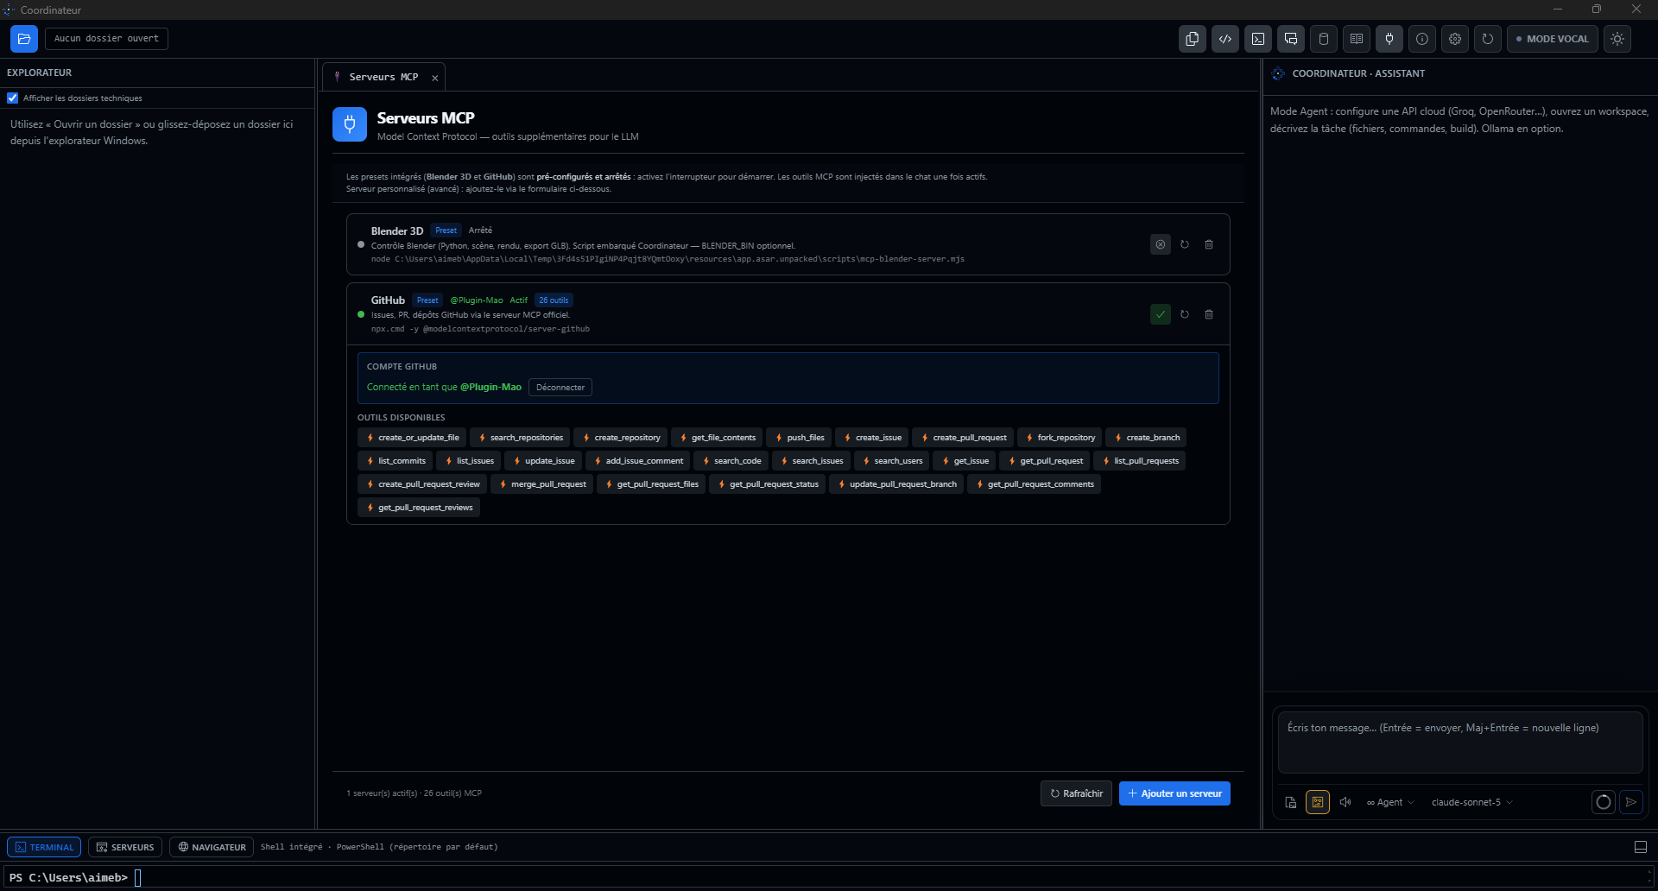The image size is (1658, 891).
Task: Attach a file or image to message
Action: tap(1291, 802)
